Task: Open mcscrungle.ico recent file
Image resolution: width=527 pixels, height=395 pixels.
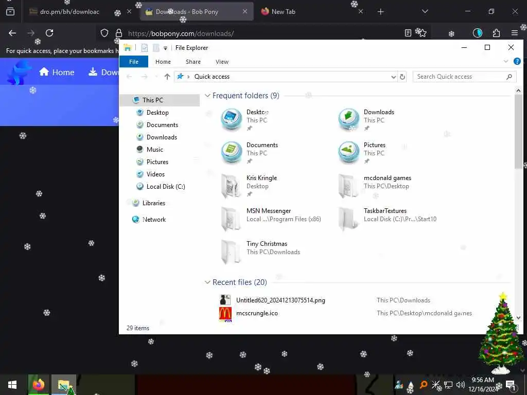Action: click(257, 313)
